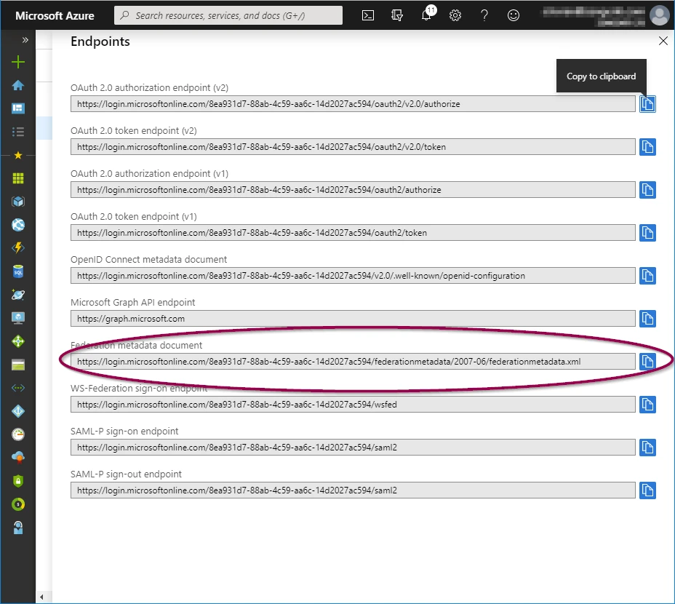
Task: Copy the SAML-P sign-out endpoint
Action: point(647,490)
